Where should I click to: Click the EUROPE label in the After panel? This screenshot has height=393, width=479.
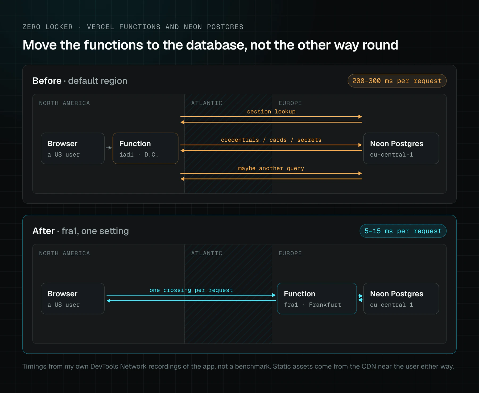[x=290, y=253]
